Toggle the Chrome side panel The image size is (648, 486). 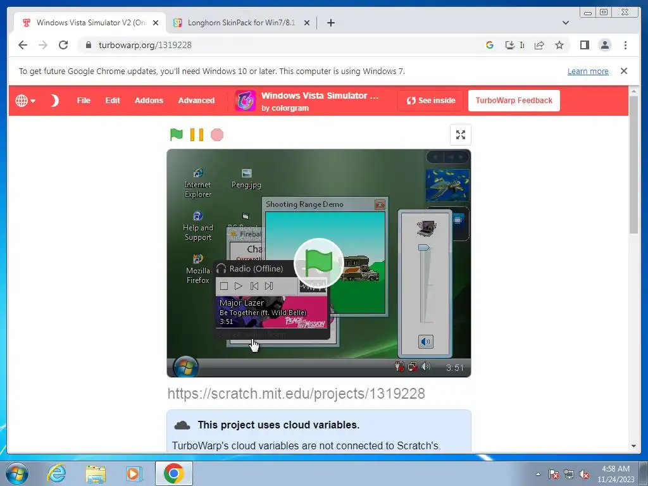click(584, 45)
